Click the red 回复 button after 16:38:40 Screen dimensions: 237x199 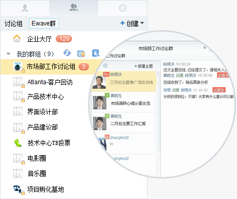tap(223, 75)
